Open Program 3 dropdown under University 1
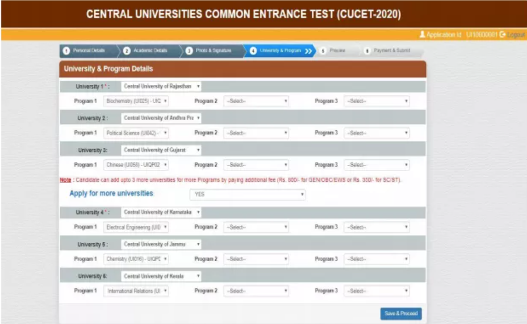This screenshot has width=527, height=324. tap(377, 101)
